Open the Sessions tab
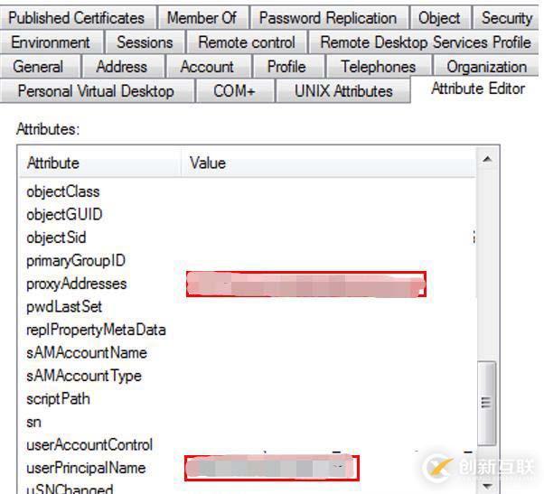 pyautogui.click(x=145, y=42)
